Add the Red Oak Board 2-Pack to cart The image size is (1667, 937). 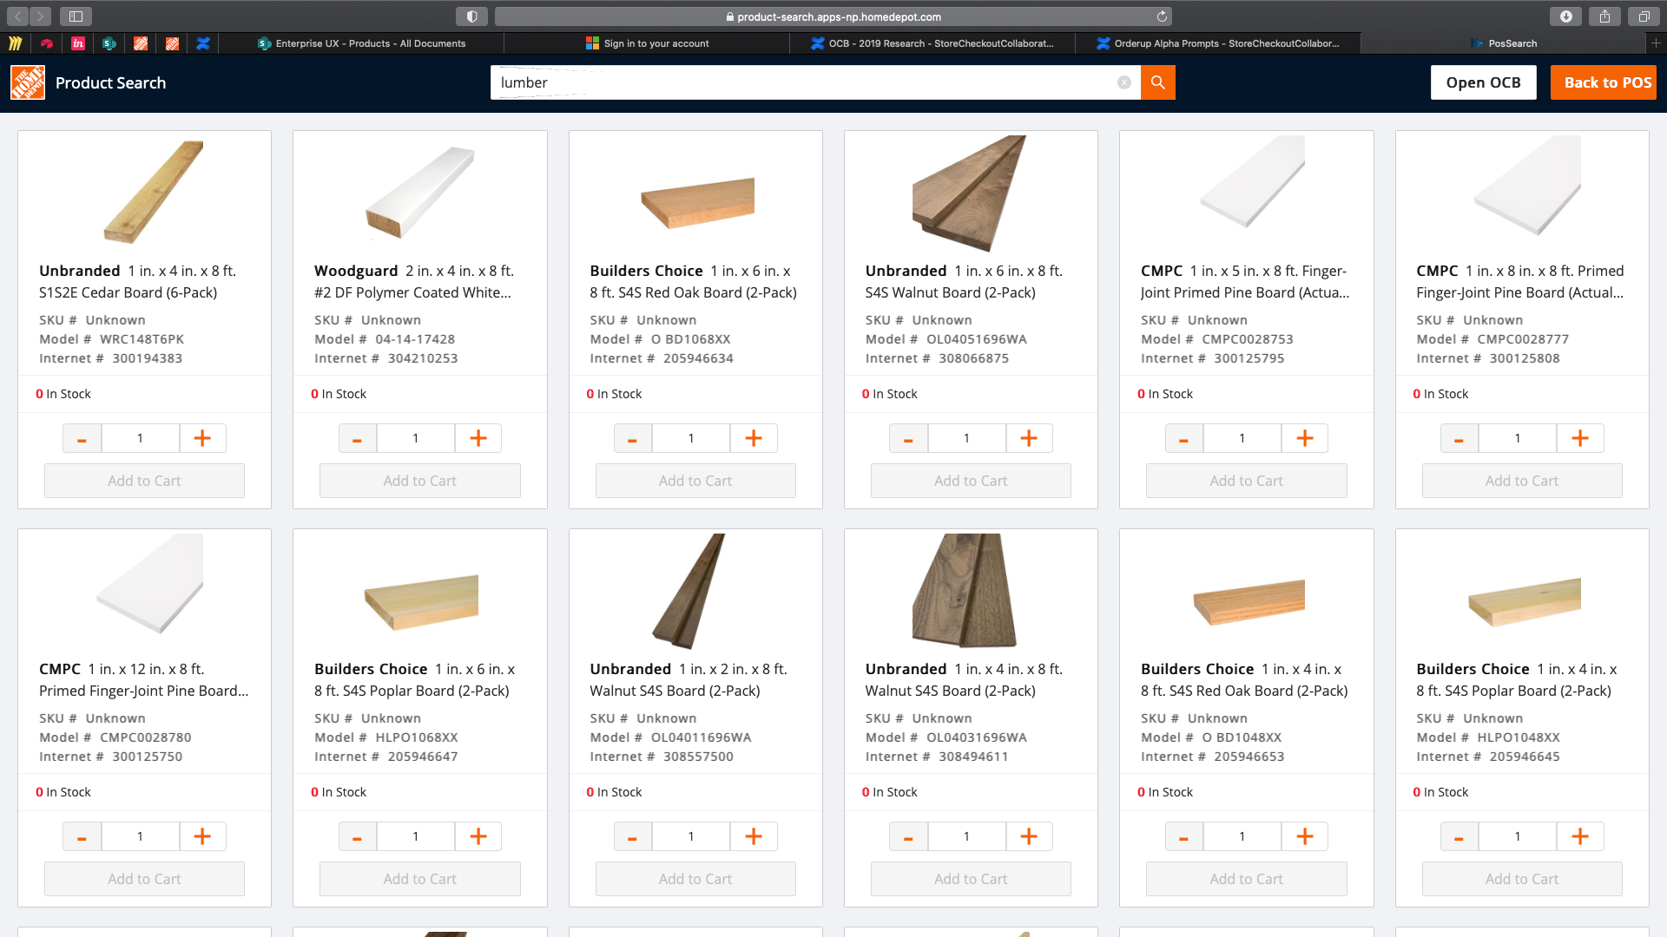[x=695, y=480]
